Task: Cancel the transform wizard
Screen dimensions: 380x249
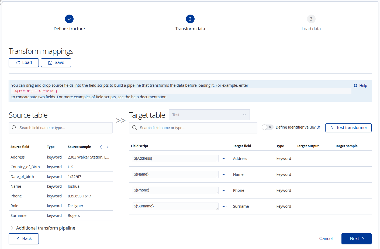Action: tap(326, 239)
